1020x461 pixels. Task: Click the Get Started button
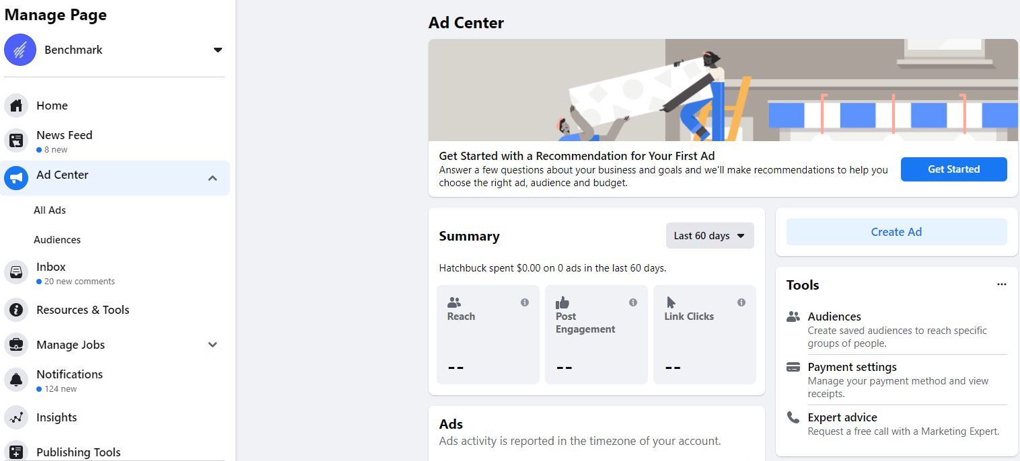coord(953,169)
